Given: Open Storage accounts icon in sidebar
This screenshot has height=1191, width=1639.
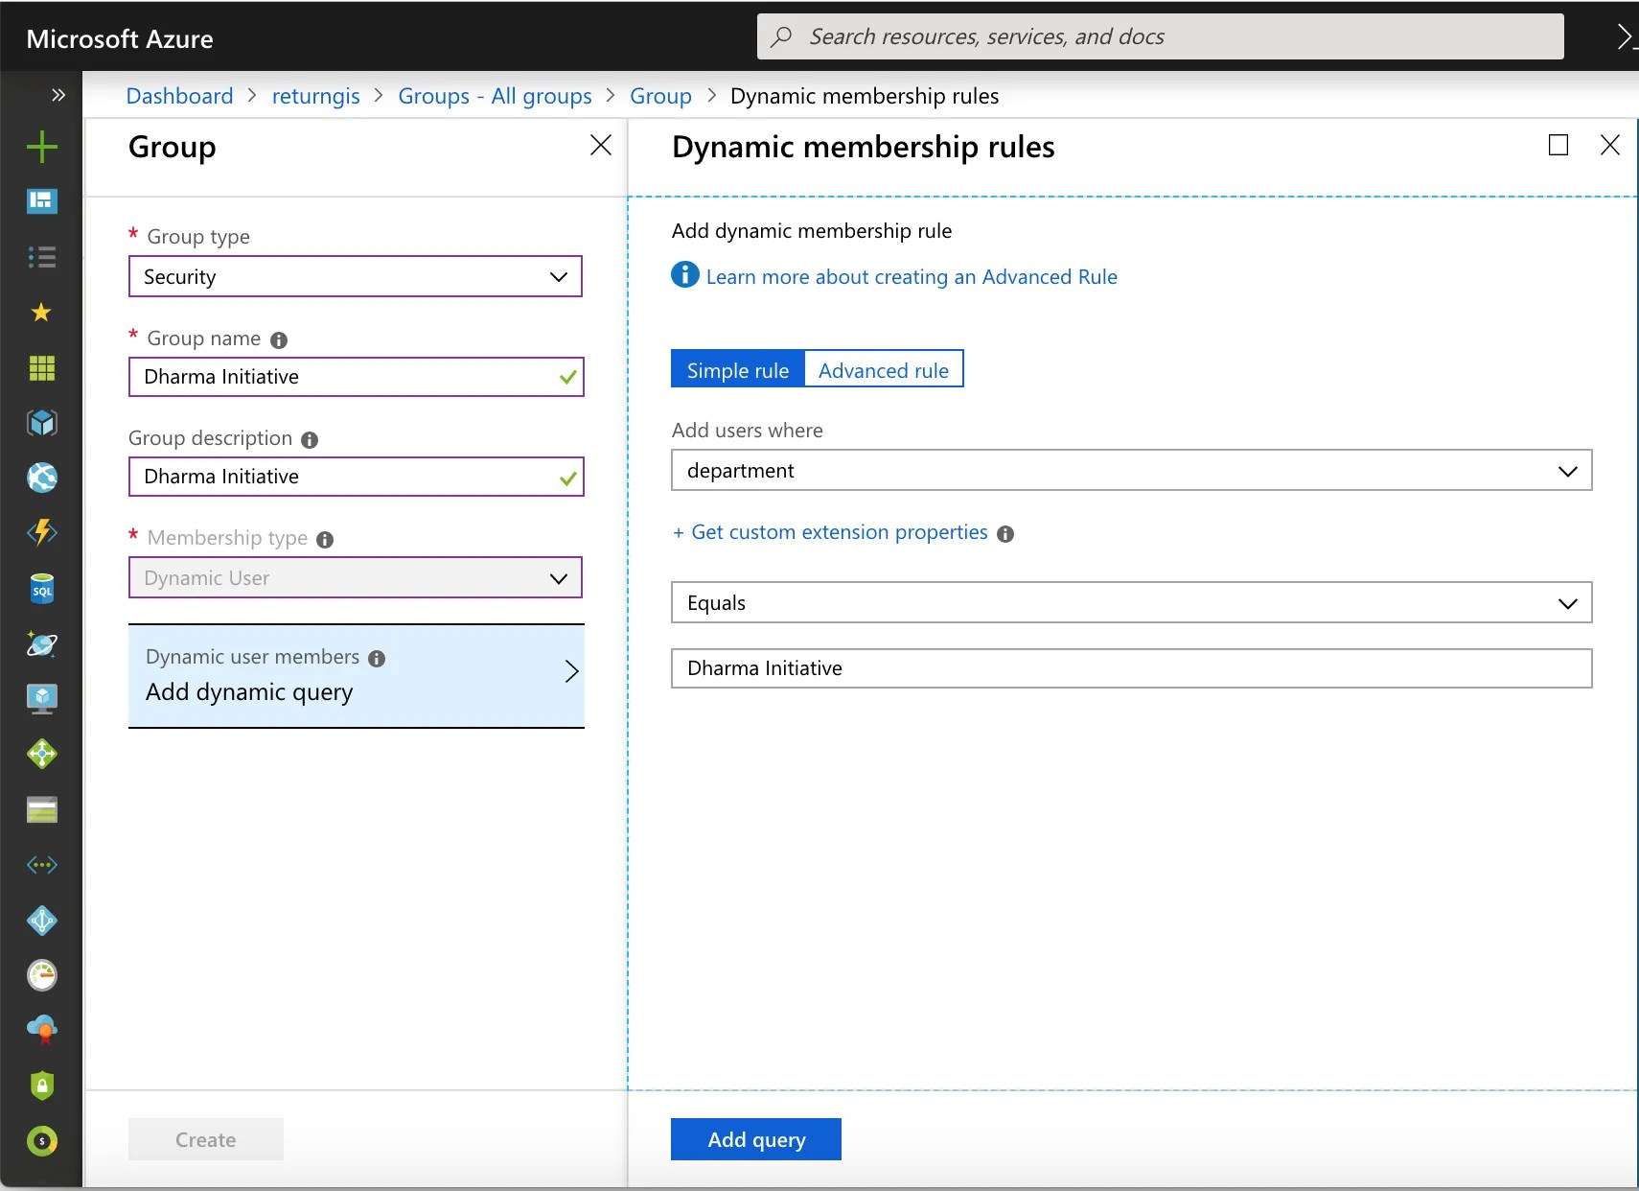Looking at the screenshot, I should (42, 810).
